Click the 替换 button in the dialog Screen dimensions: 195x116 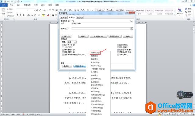pyautogui.click(x=83, y=36)
